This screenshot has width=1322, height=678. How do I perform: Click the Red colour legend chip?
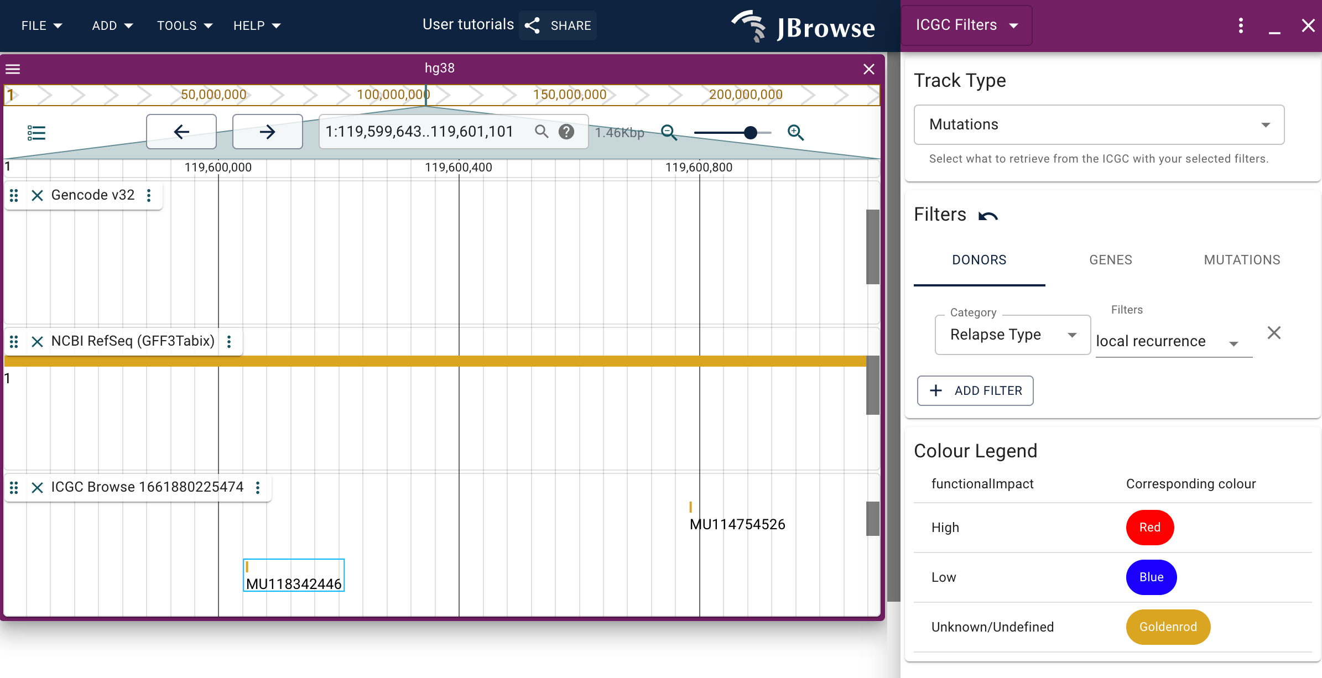point(1150,528)
